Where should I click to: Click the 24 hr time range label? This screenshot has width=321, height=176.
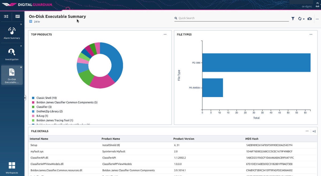click(x=37, y=22)
